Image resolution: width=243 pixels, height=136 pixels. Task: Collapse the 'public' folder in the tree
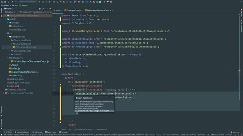pos(6,19)
